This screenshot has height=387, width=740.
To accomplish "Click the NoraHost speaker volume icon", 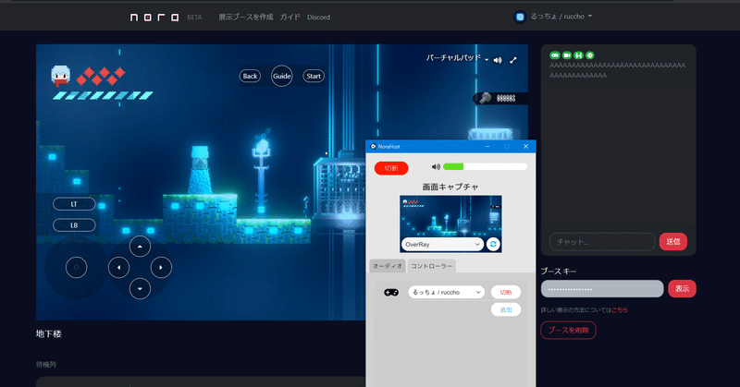I will point(436,167).
